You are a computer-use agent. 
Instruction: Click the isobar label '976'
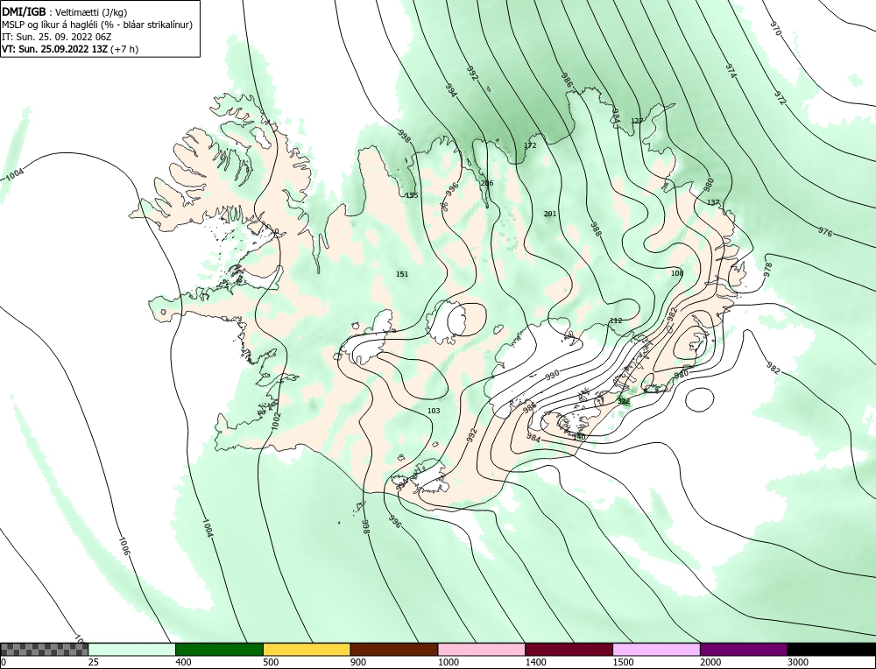[825, 232]
